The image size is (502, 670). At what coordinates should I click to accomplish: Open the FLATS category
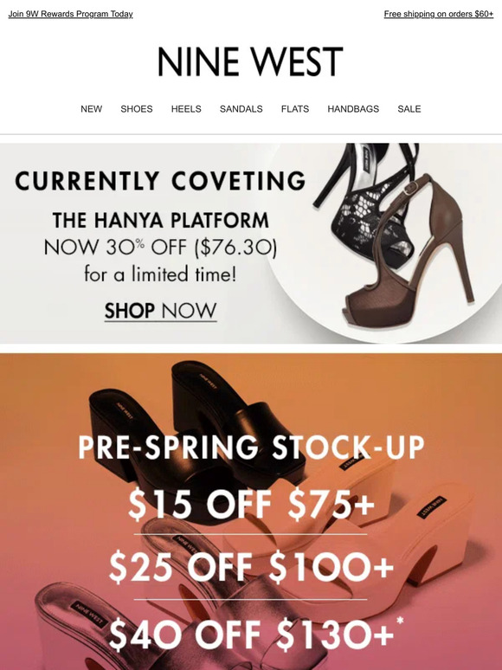point(295,109)
